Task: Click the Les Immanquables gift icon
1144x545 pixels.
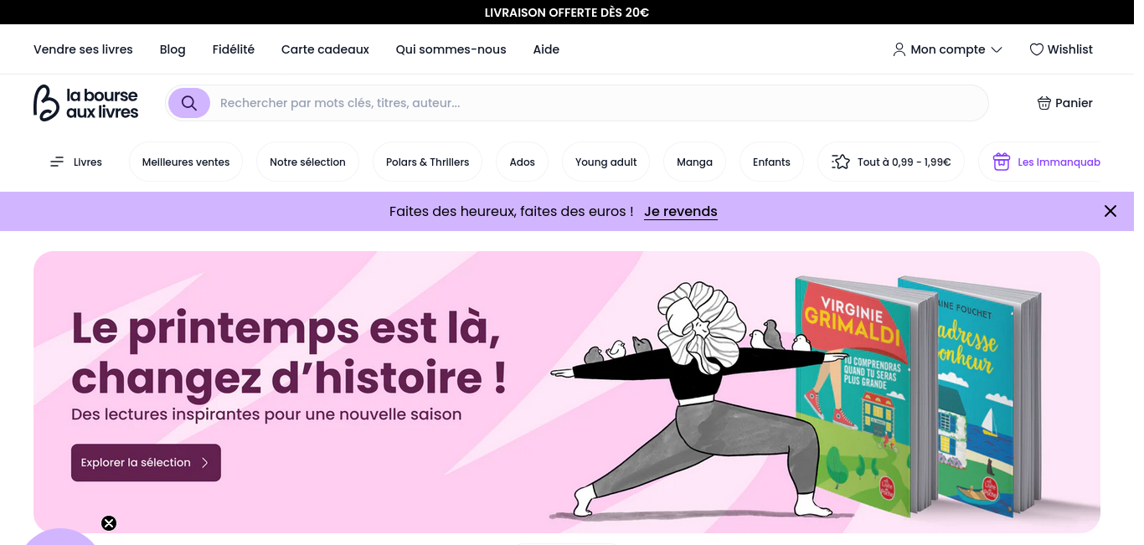Action: pyautogui.click(x=1001, y=162)
